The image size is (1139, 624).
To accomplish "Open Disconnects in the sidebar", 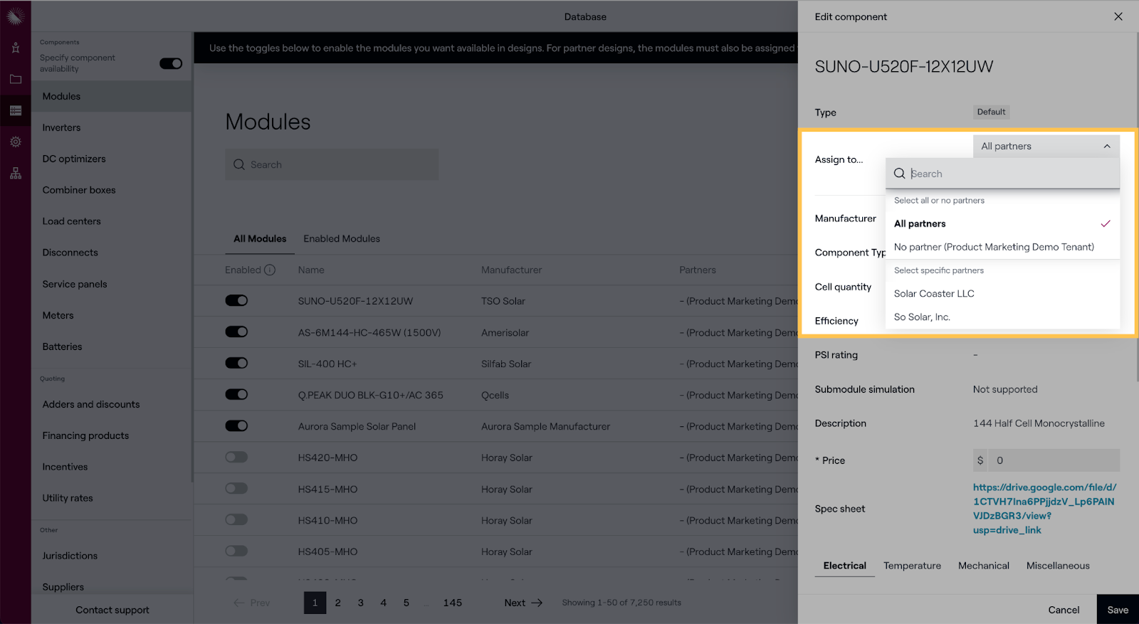I will [x=112, y=253].
